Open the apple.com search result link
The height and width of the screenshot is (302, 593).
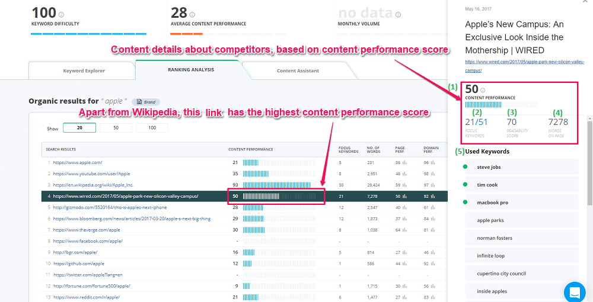[78, 163]
